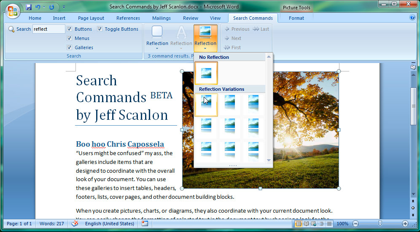Apply third-row right reflection variation
Screen dimensions: 420x232
coord(253,151)
